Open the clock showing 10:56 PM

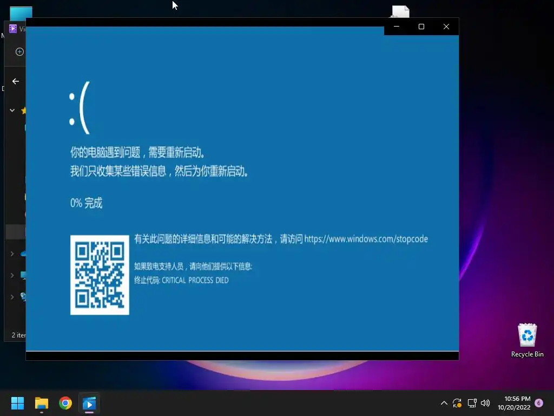514,403
